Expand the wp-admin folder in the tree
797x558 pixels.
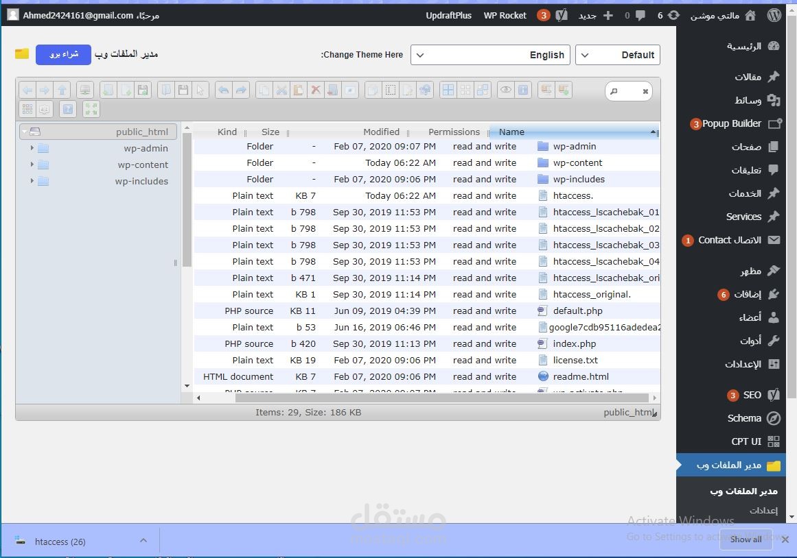pos(32,148)
